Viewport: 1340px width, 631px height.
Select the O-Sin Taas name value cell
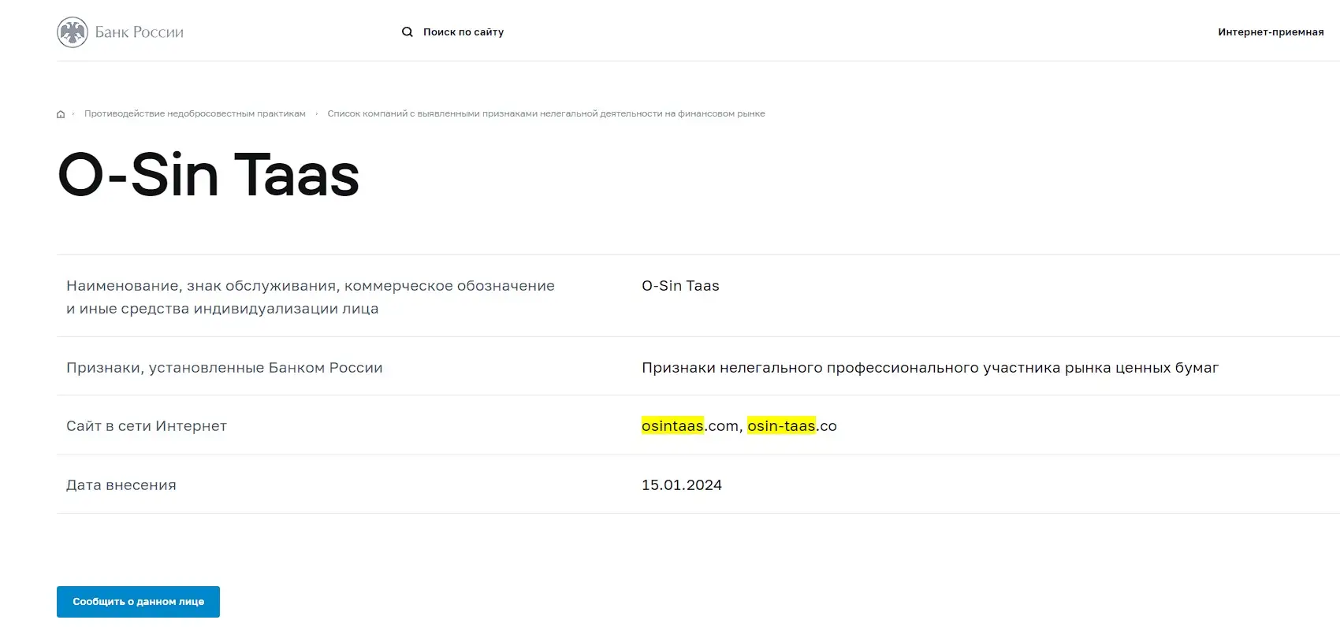pyautogui.click(x=680, y=286)
